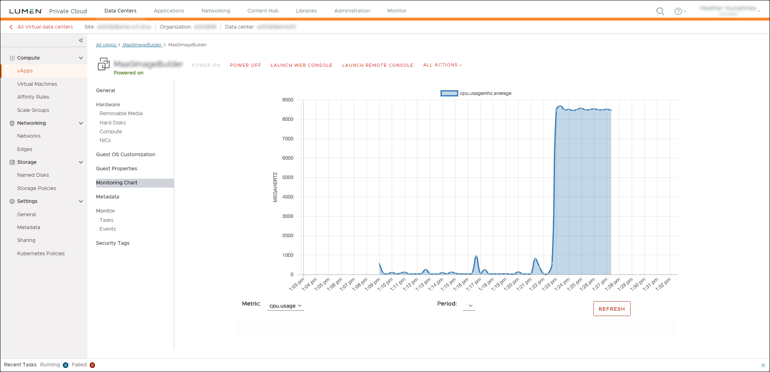The image size is (770, 372).
Task: Expand the Recent Tasks bar
Action: pos(763,365)
